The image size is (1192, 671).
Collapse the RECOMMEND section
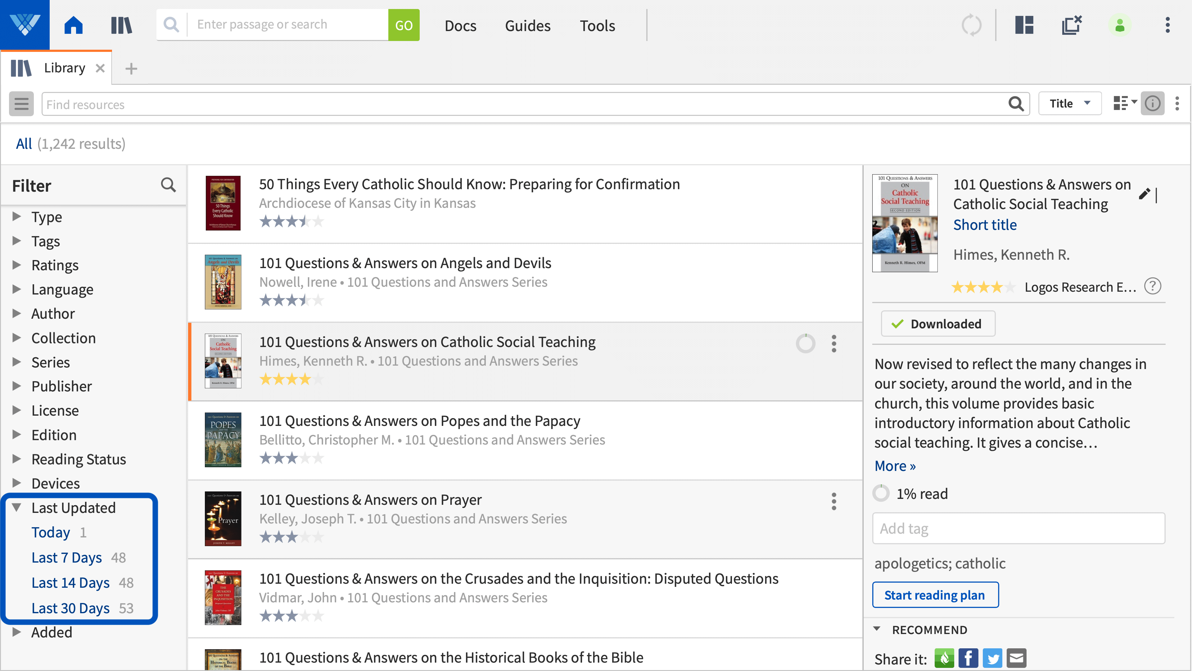(876, 629)
